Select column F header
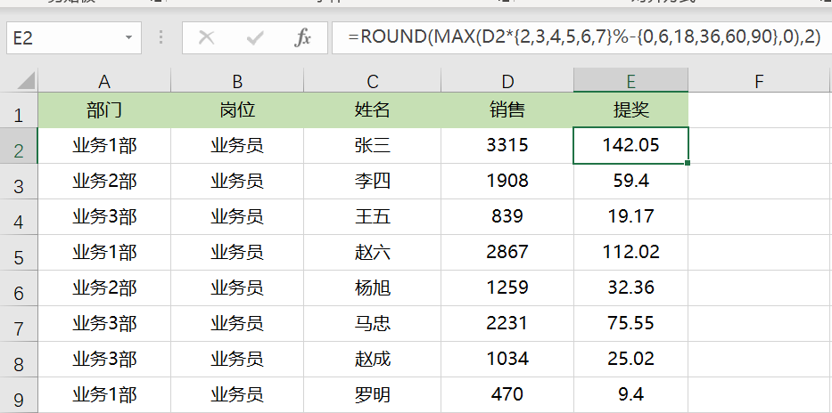This screenshot has width=832, height=413. (x=759, y=81)
